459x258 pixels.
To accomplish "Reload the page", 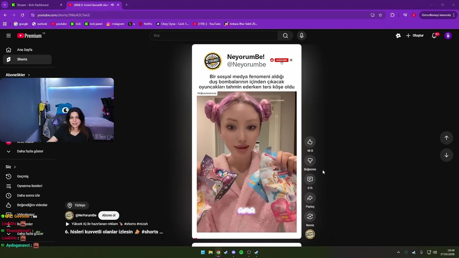I will [22, 15].
